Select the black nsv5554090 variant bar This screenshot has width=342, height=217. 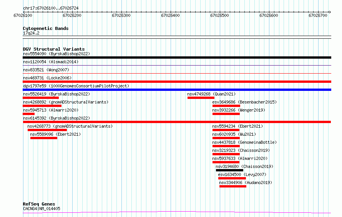pos(177,58)
